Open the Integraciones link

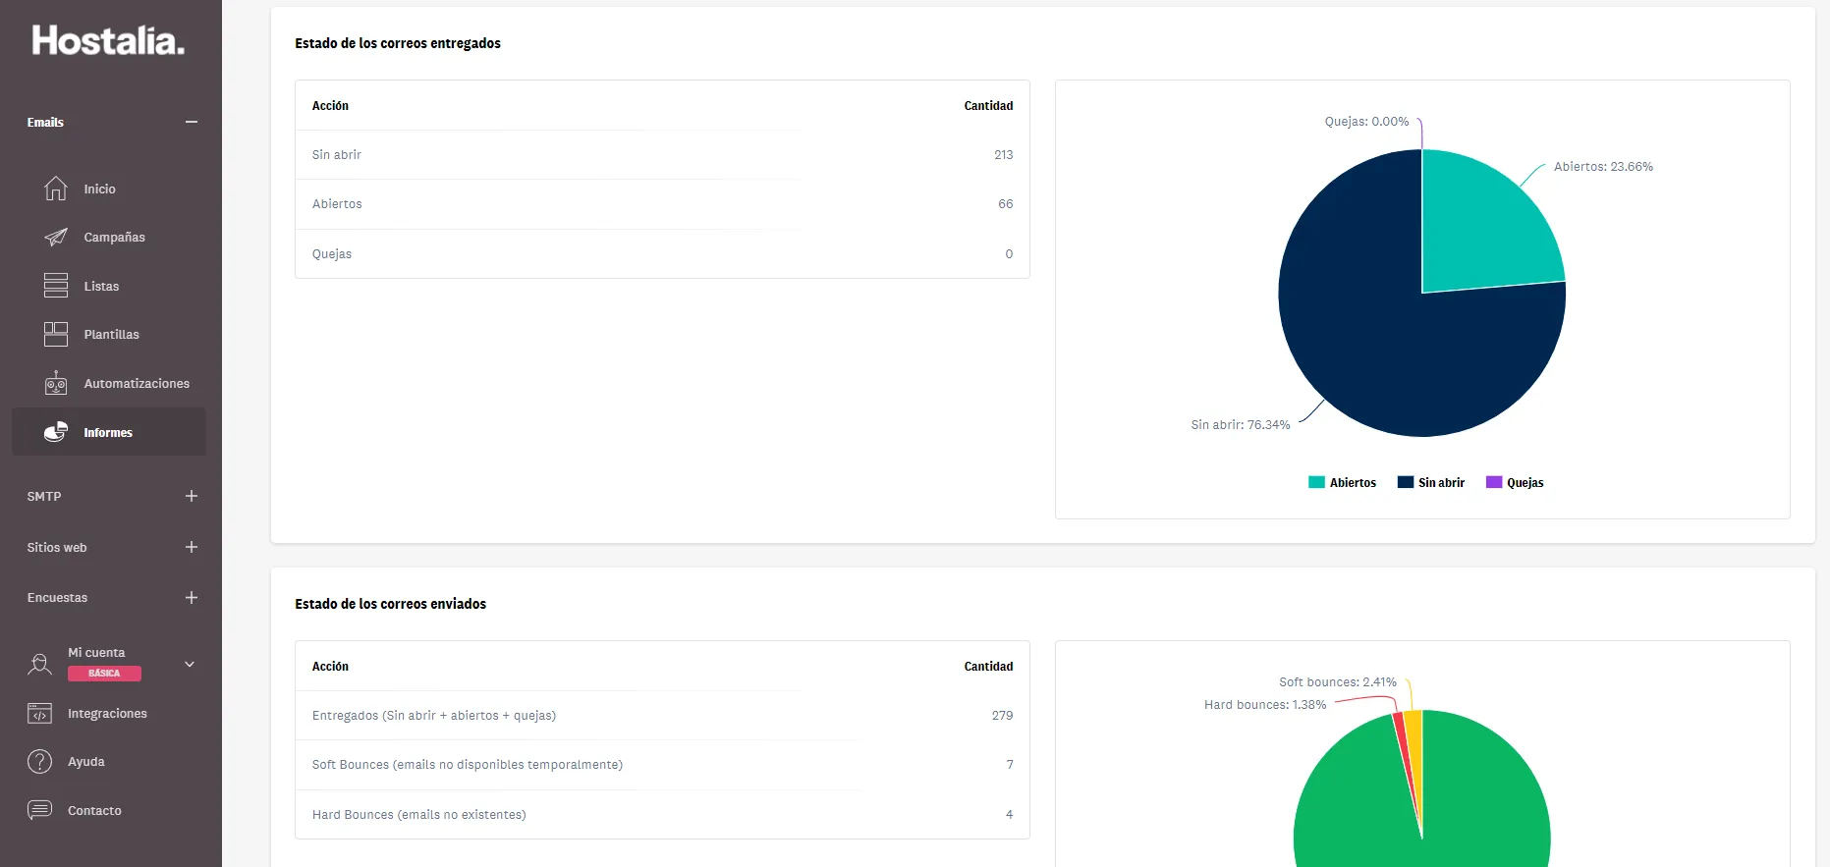coord(107,714)
